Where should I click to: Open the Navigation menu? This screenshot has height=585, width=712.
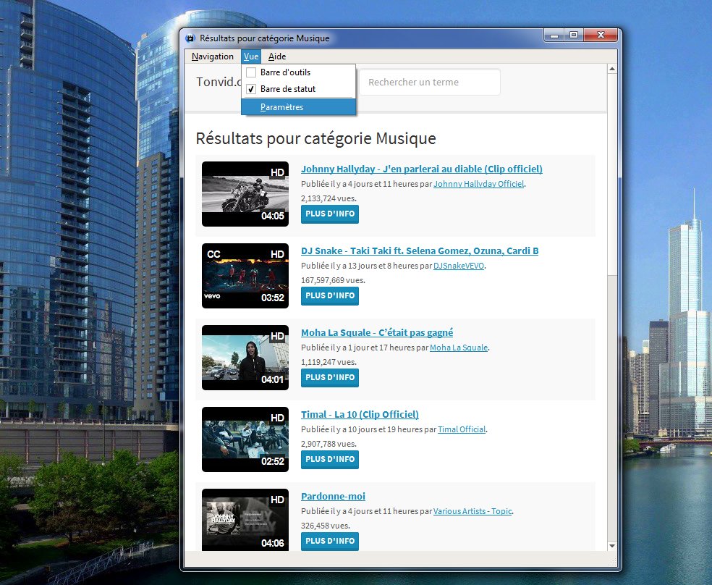213,56
